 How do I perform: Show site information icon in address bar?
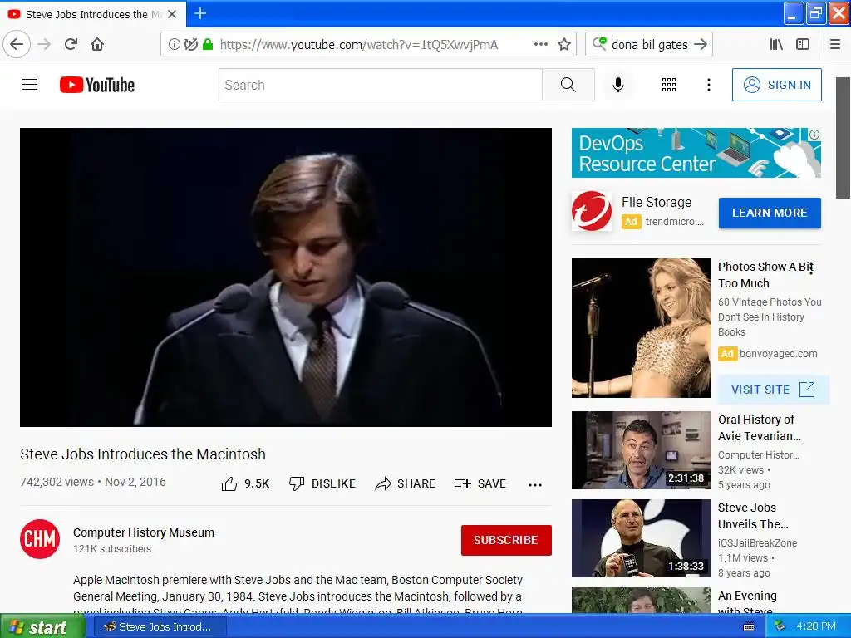[x=175, y=45]
